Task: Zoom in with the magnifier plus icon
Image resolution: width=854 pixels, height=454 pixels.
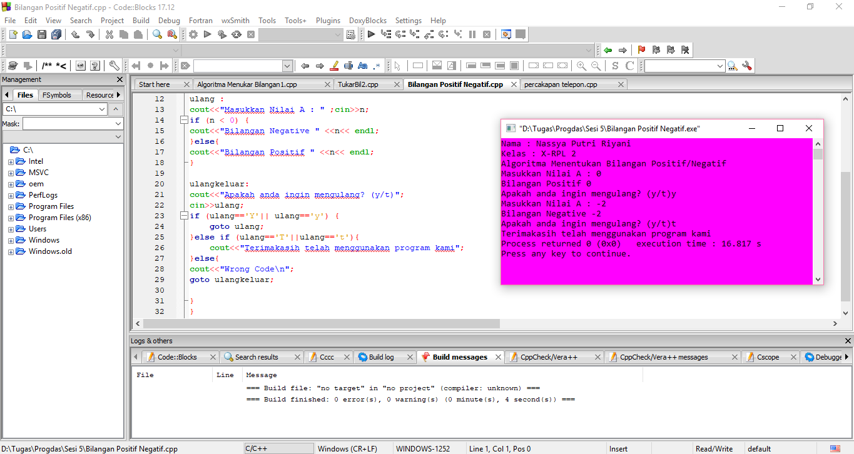Action: [x=581, y=66]
